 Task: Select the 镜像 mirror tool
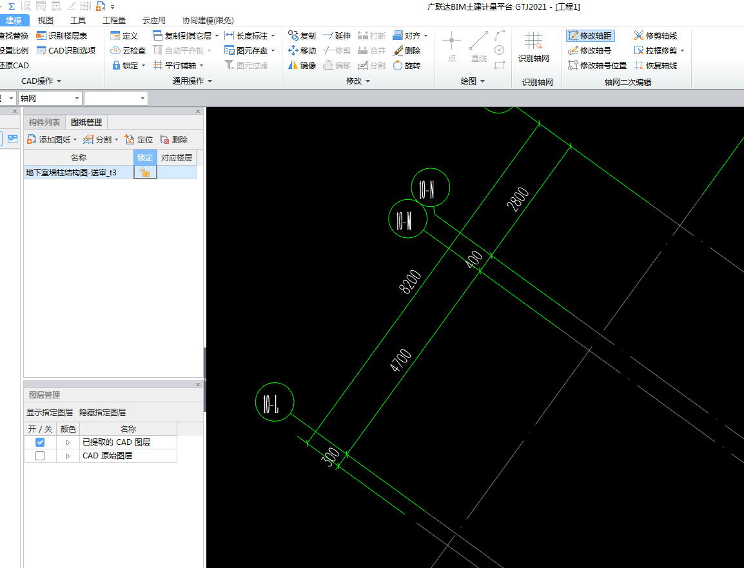point(302,66)
